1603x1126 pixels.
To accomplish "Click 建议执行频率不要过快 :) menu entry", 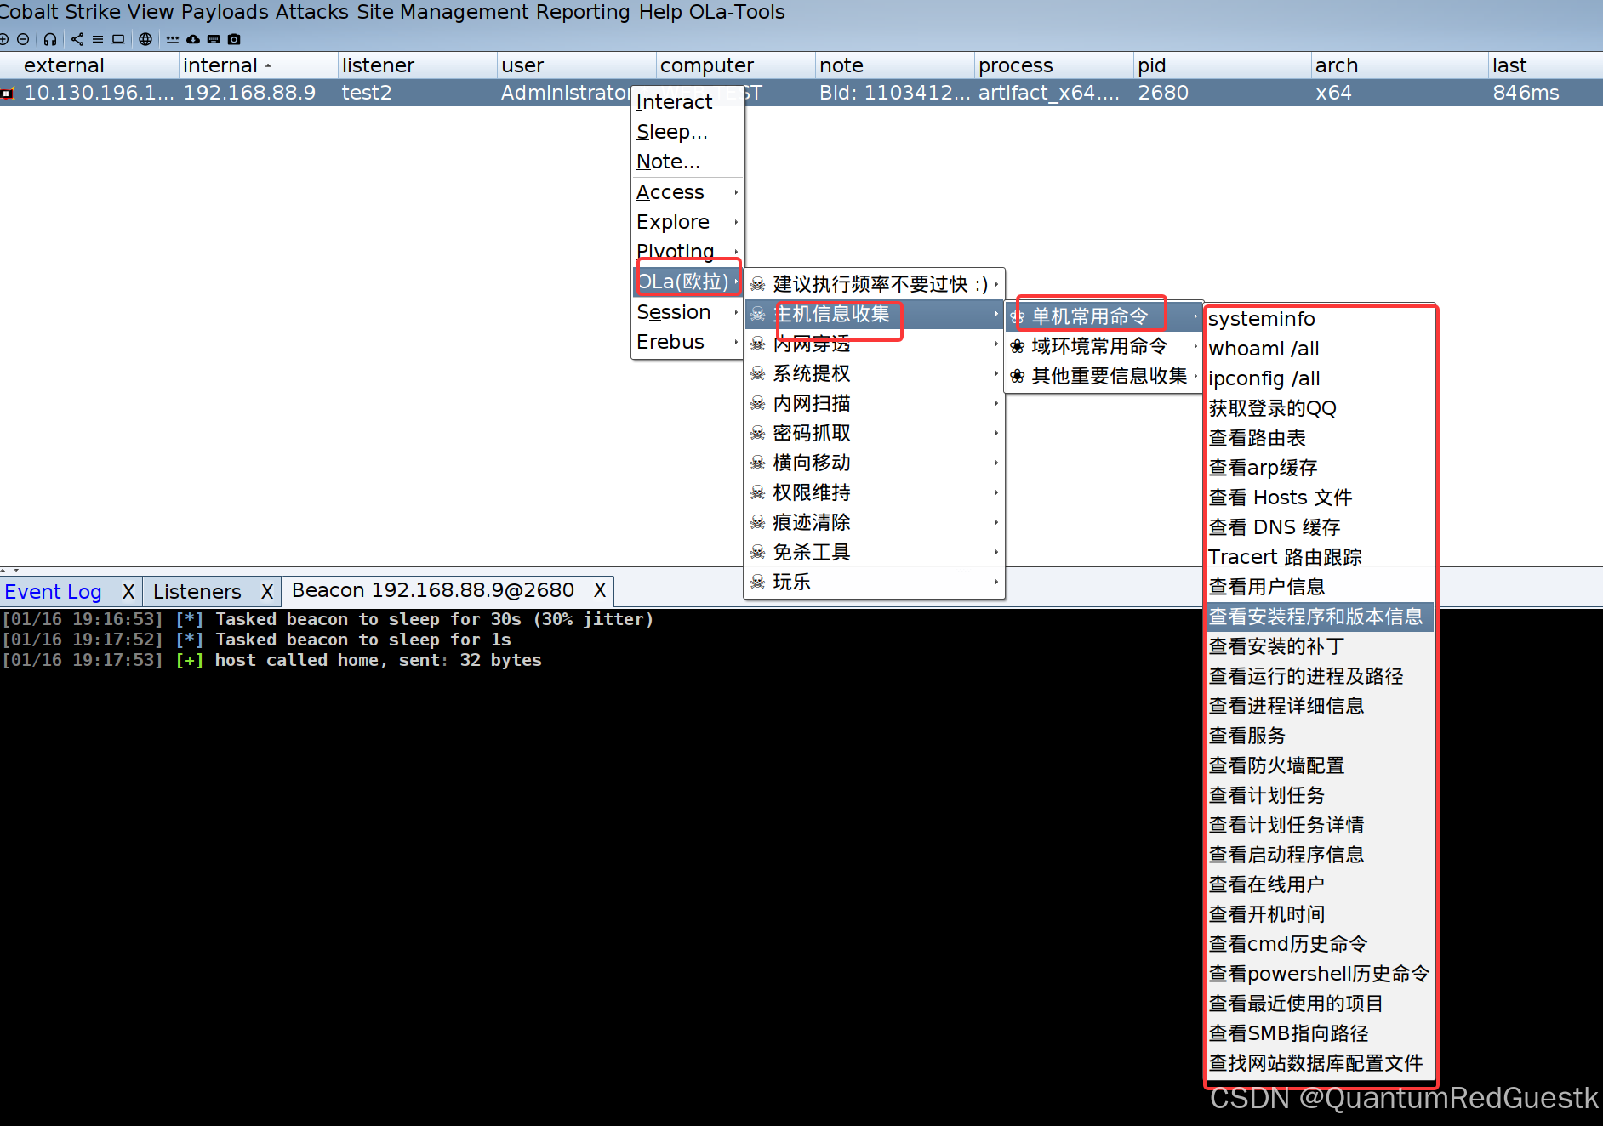I will point(874,284).
